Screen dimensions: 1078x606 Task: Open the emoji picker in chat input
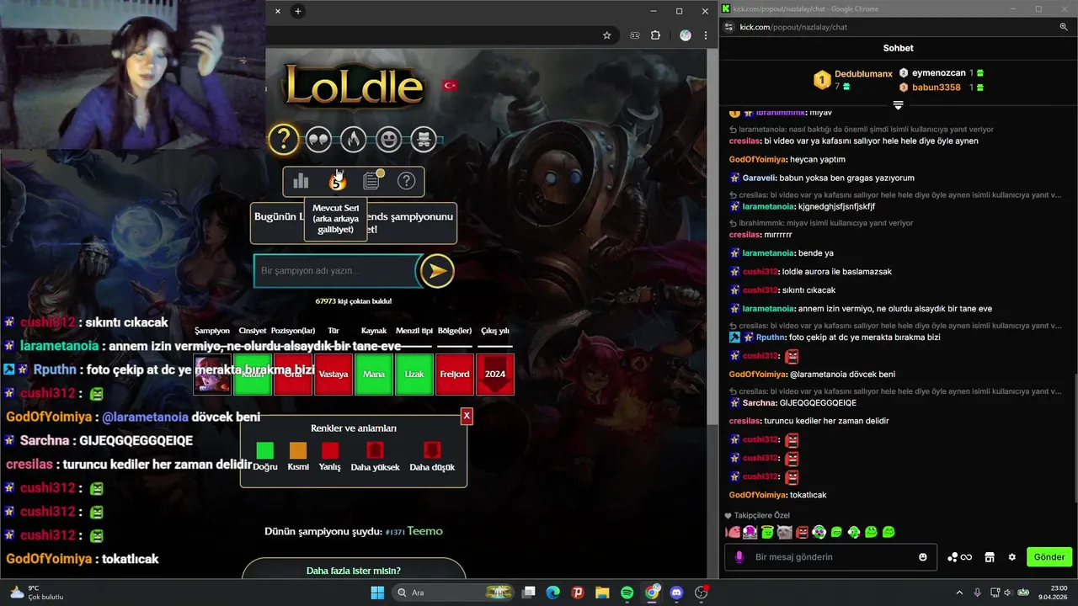tap(923, 557)
